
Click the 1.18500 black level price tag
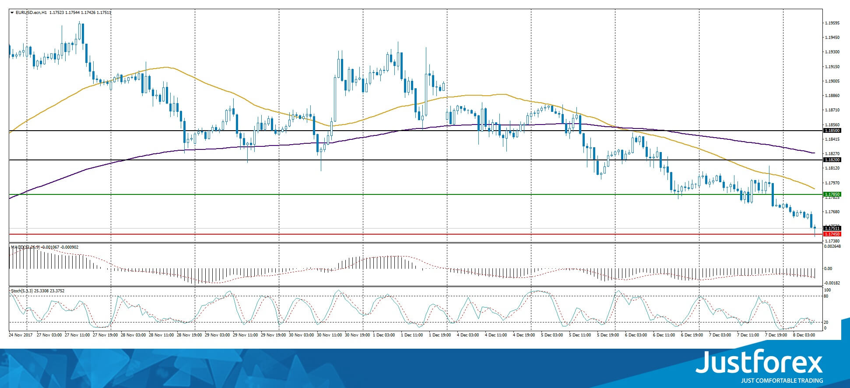click(x=832, y=131)
